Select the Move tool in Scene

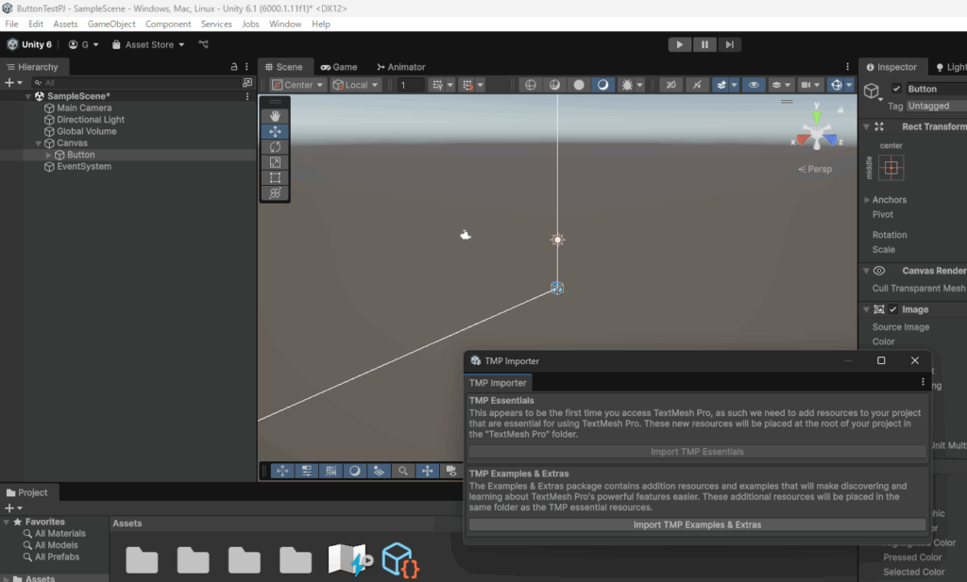tap(275, 131)
